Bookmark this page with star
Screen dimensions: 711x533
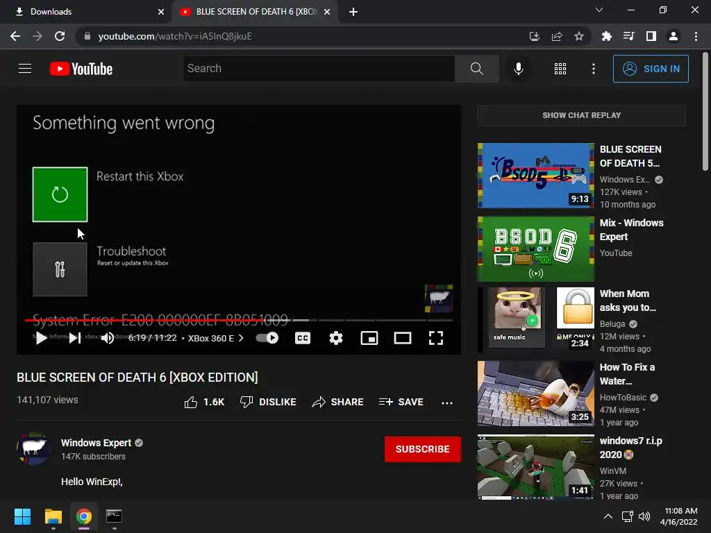tap(579, 36)
